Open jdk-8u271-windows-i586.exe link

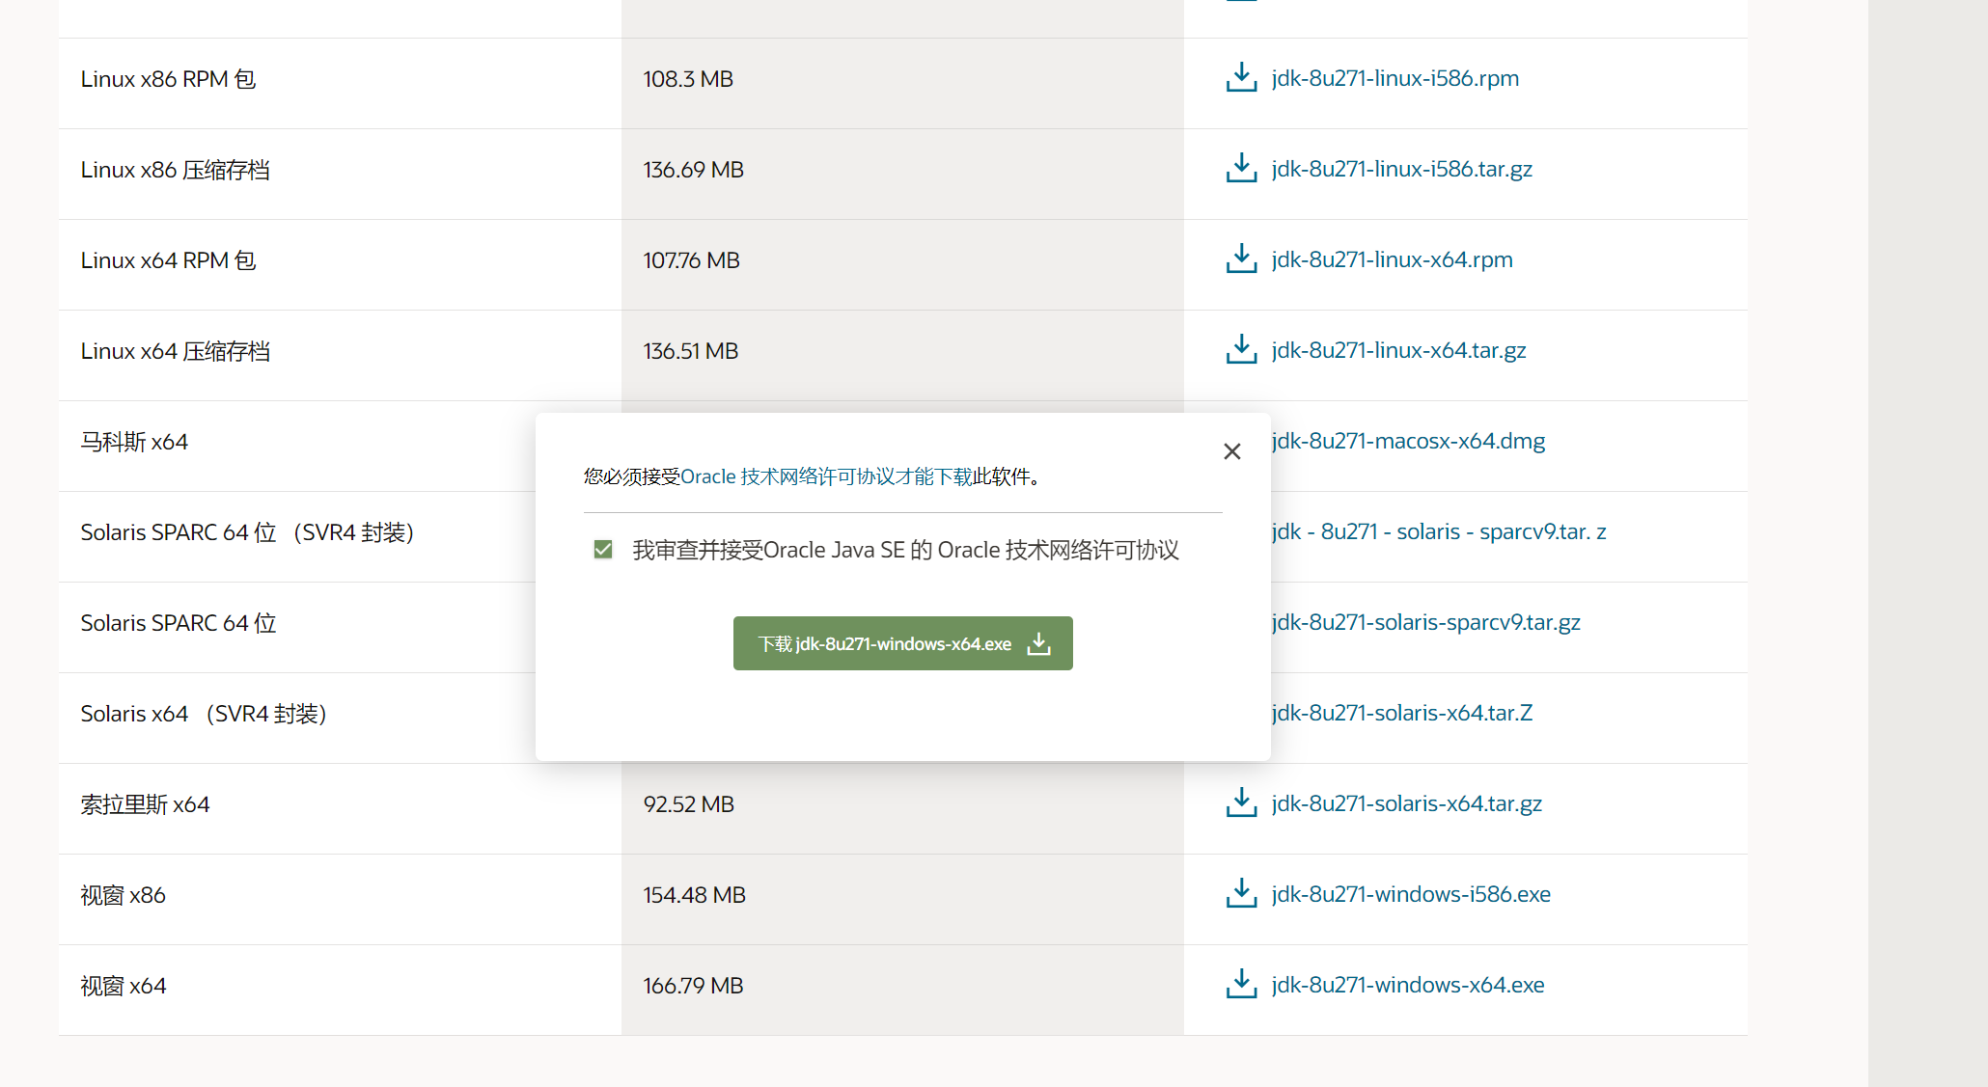tap(1412, 894)
